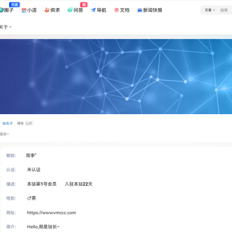
Task: Open the 问答 menu item
Action: point(76,10)
